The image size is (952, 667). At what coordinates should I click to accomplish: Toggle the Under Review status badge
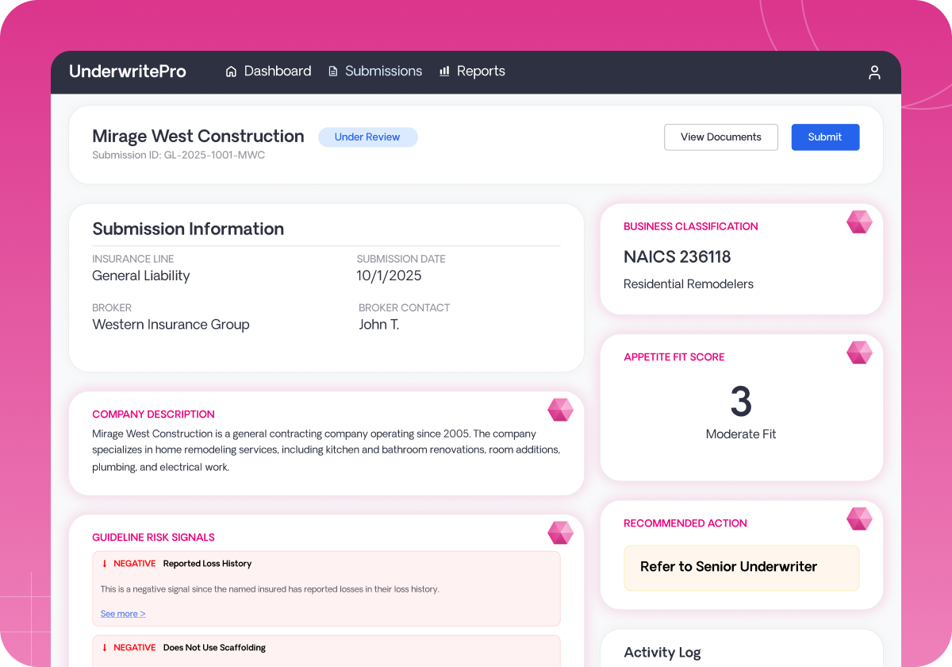point(367,137)
